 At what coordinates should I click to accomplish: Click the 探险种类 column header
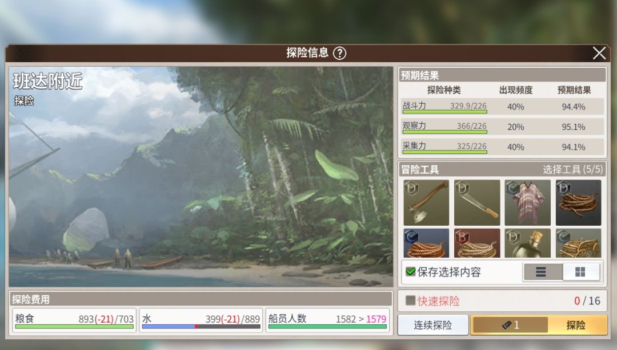coord(444,90)
